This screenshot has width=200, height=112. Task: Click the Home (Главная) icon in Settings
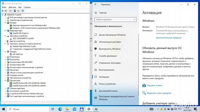pyautogui.click(x=96, y=13)
